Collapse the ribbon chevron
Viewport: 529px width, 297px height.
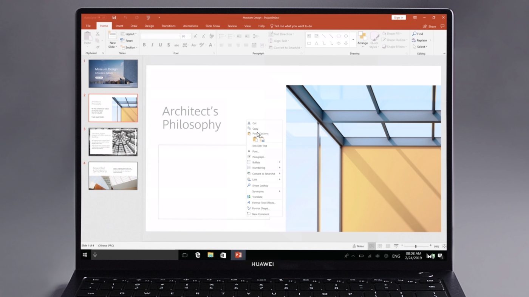click(x=444, y=54)
